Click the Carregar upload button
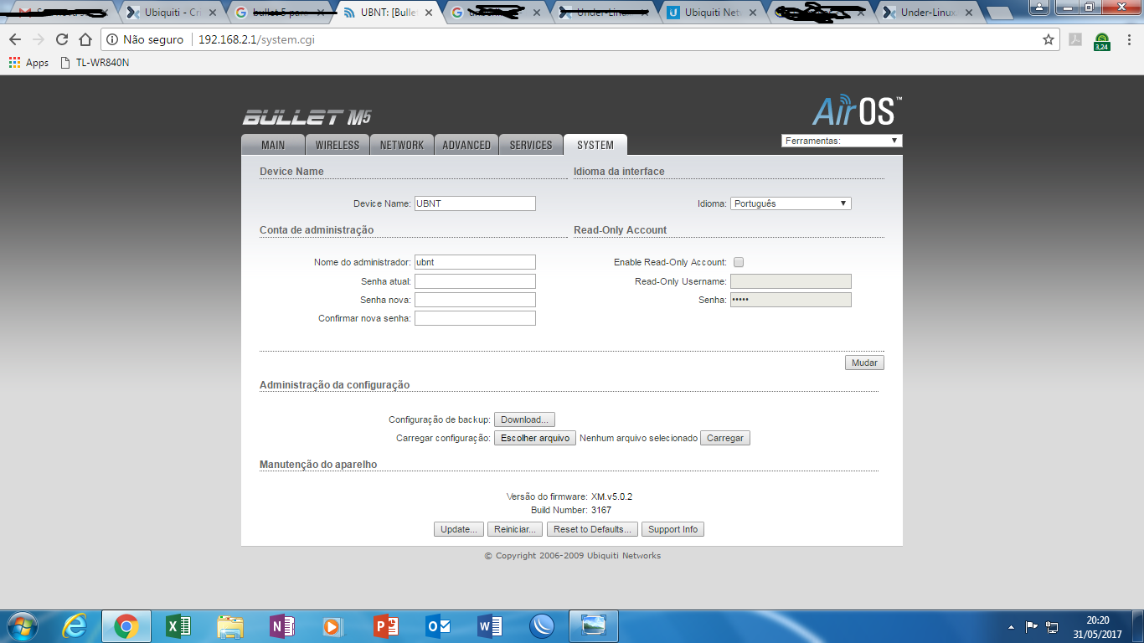This screenshot has height=643, width=1144. pos(725,438)
